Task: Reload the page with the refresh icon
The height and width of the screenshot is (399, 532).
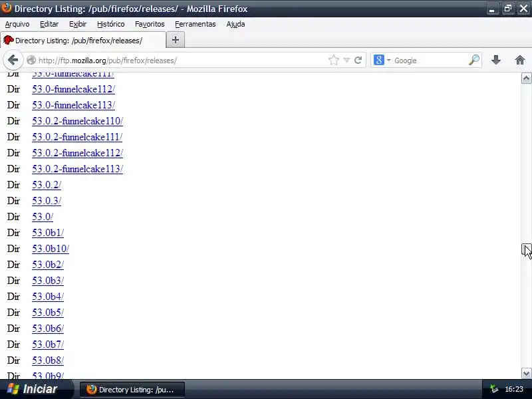Action: 358,61
